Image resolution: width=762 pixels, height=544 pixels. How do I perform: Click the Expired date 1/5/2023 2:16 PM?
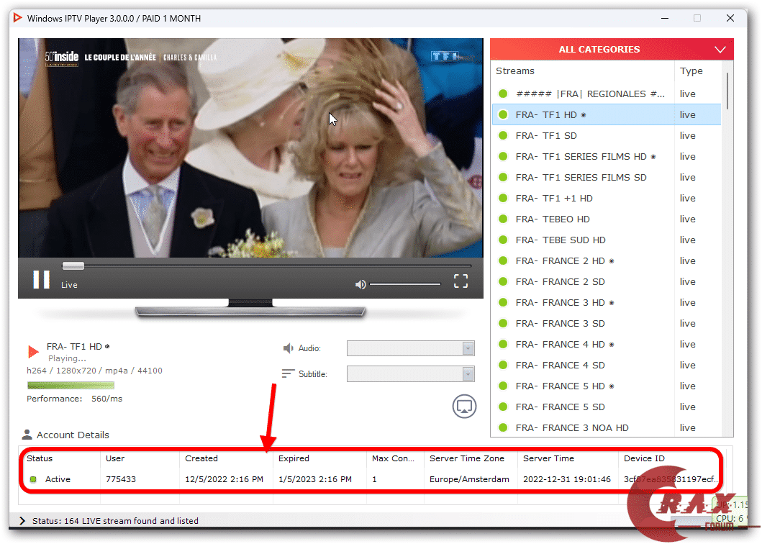pyautogui.click(x=315, y=479)
